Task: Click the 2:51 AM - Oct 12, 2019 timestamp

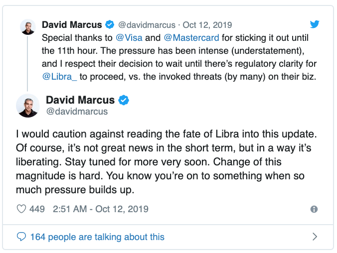Action: click(x=101, y=209)
